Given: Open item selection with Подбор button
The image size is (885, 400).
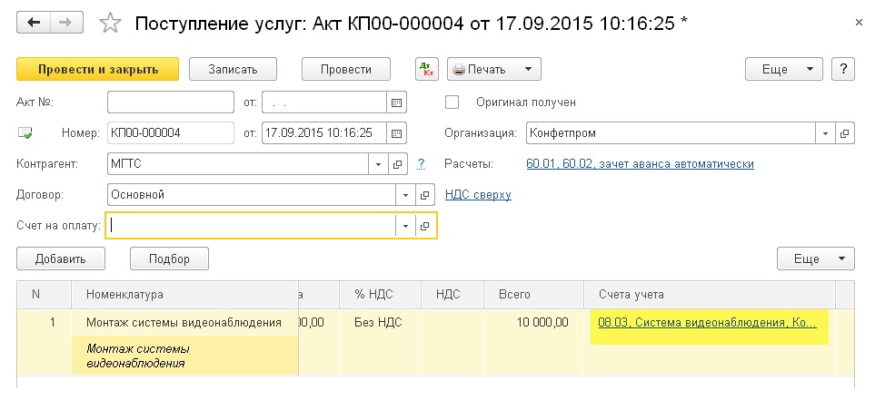Looking at the screenshot, I should coord(169,259).
